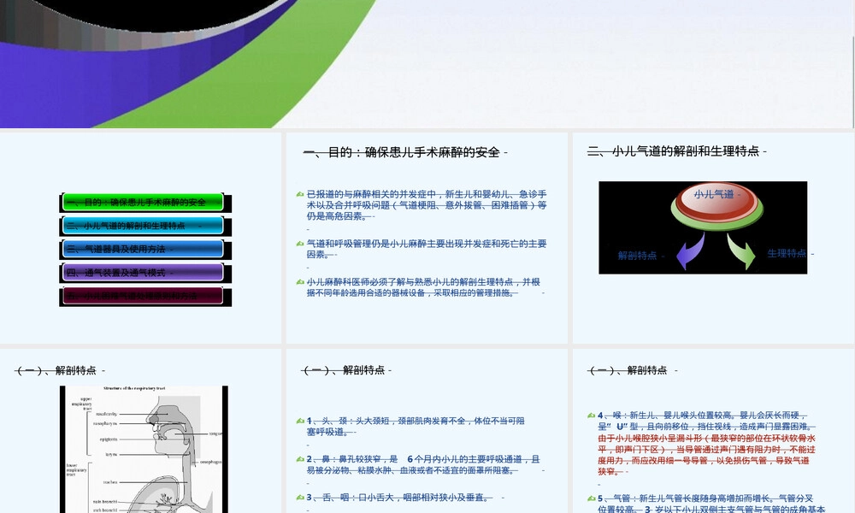Click green bullet icon before '1、头、颈'
This screenshot has width=855, height=513.
[x=300, y=421]
